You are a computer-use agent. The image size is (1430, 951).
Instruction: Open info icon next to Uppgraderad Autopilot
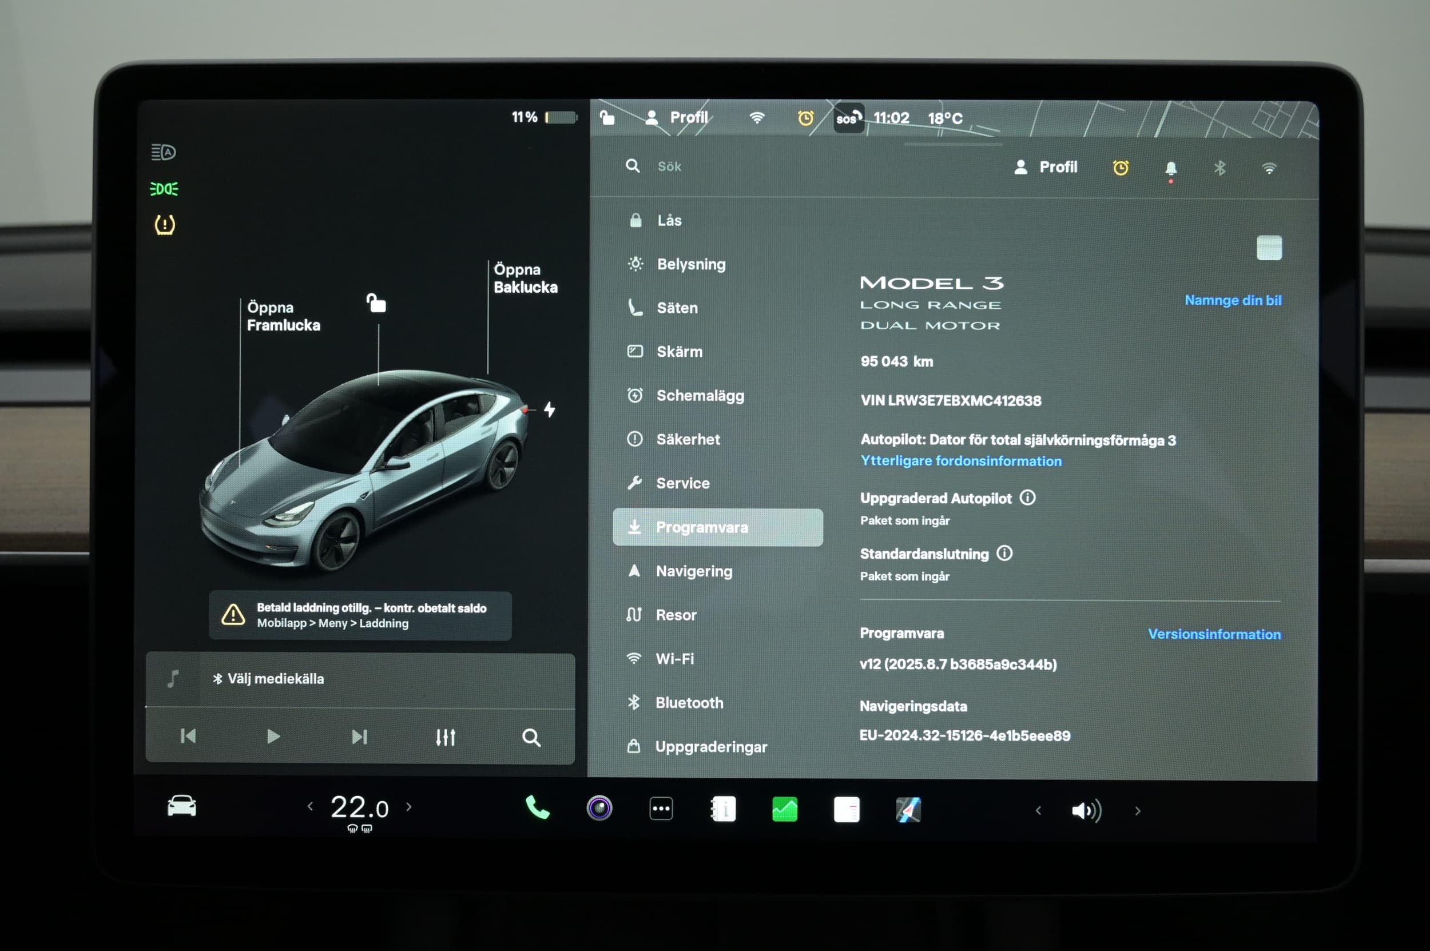1028,498
